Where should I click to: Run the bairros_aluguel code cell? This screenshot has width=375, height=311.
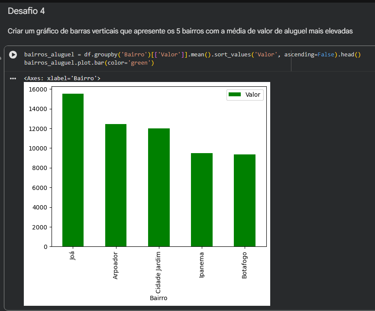[x=13, y=55]
